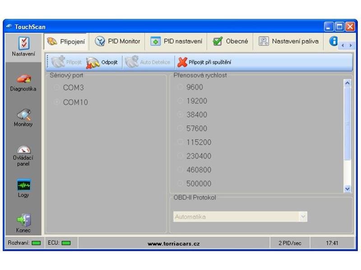Select baud rate 115200
The height and width of the screenshot is (270, 361).
(x=194, y=142)
